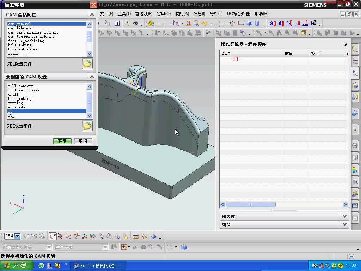
Task: Pin the Operation Navigator panel
Action: pyautogui.click(x=345, y=44)
